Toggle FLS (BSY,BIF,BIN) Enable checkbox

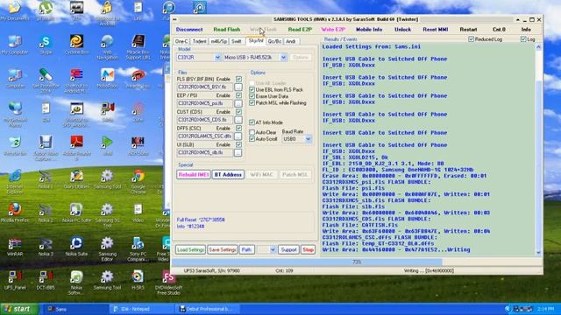point(238,79)
